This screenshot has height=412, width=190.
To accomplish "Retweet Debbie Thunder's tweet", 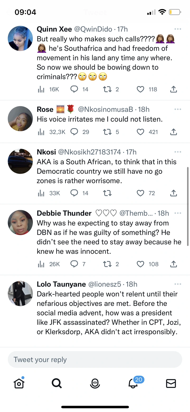I will [x=107, y=264].
